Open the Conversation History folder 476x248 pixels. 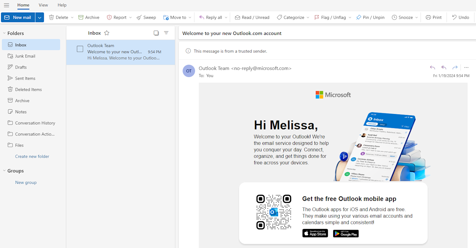coord(31,123)
